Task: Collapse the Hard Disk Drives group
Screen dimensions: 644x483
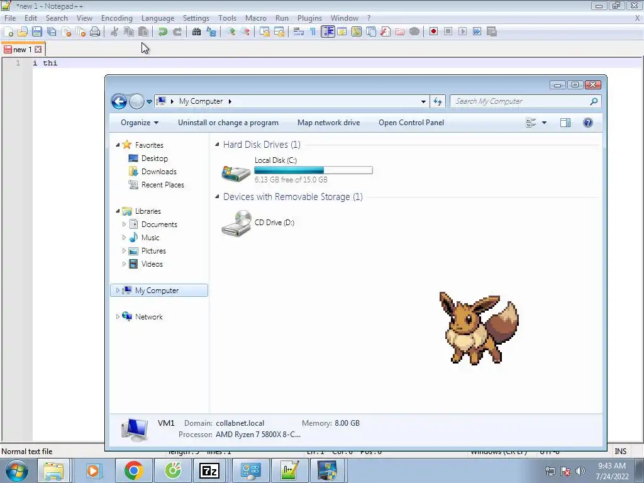Action: [217, 144]
